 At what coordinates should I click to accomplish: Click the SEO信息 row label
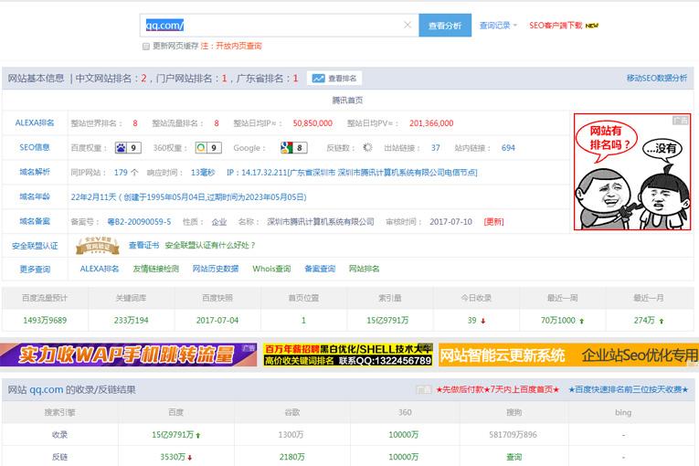[35, 147]
